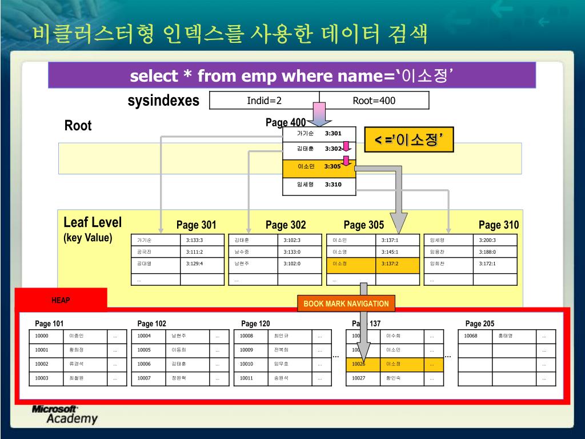The height and width of the screenshot is (439, 585).
Task: Select heap row id 10002
Action: 46,364
